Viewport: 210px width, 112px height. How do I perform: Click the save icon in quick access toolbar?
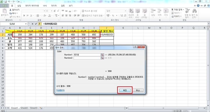(x=6, y=2)
